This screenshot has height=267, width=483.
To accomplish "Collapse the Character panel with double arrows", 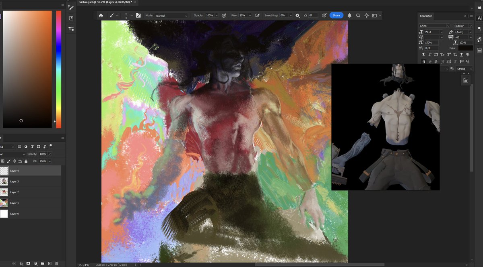I will (465, 16).
